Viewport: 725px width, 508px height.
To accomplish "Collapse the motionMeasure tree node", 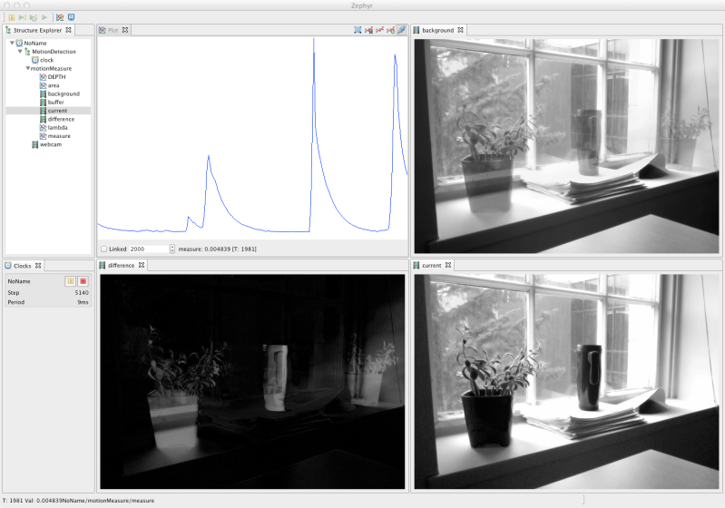I will point(28,68).
